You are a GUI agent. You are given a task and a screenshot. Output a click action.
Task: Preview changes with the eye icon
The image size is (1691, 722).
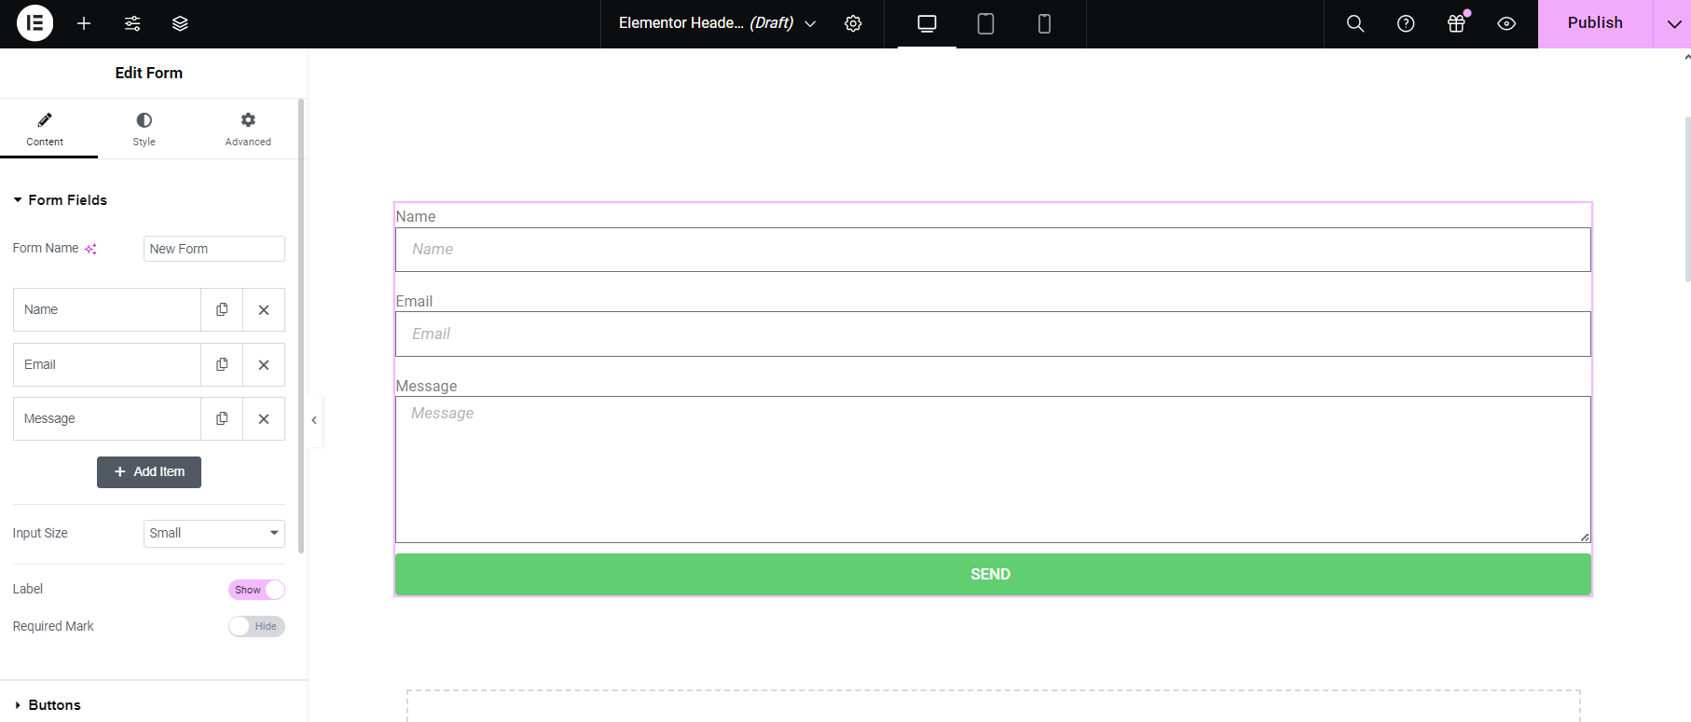[x=1506, y=23]
